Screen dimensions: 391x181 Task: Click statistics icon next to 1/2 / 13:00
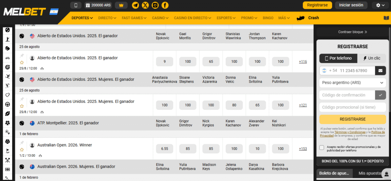click(40, 155)
